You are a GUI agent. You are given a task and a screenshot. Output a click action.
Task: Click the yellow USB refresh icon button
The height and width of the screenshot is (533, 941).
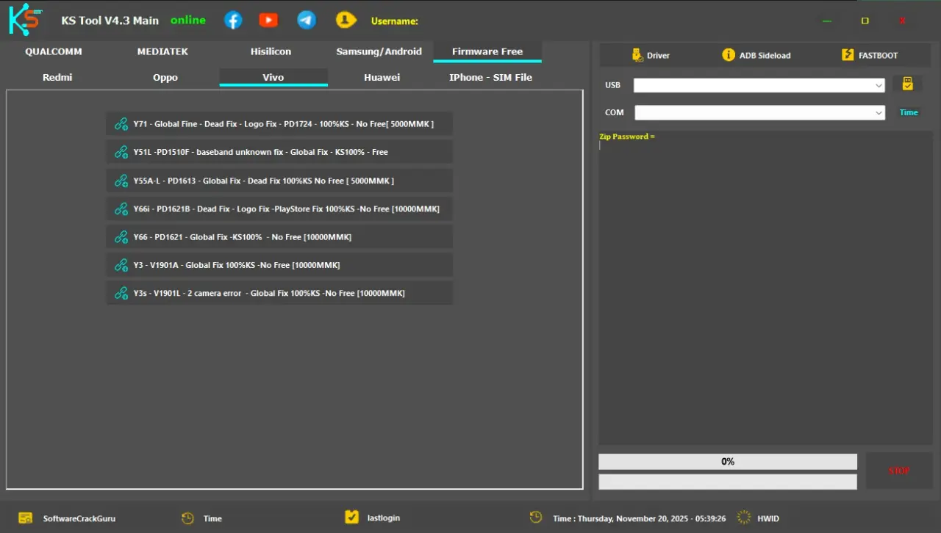tap(908, 84)
